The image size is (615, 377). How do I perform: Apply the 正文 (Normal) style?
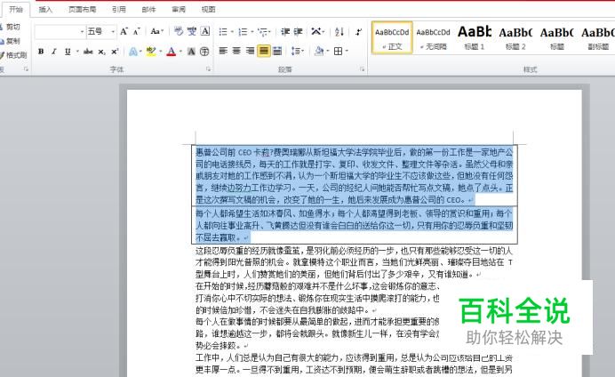coord(392,37)
